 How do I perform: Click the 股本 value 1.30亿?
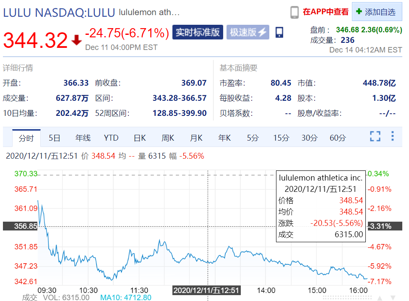[384, 98]
